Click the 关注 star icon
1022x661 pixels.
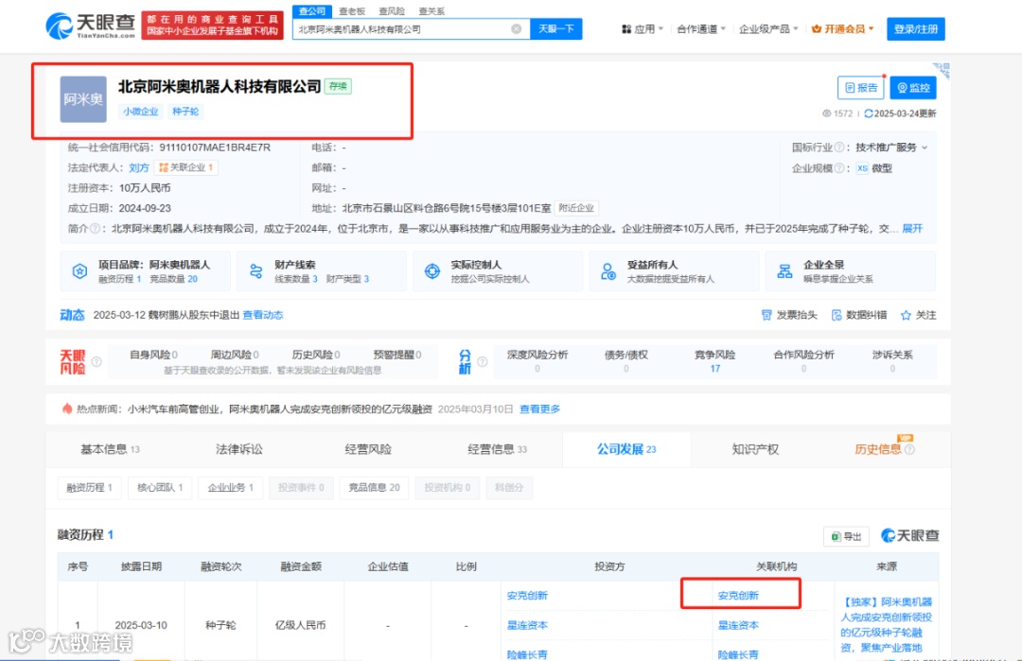[x=906, y=315]
